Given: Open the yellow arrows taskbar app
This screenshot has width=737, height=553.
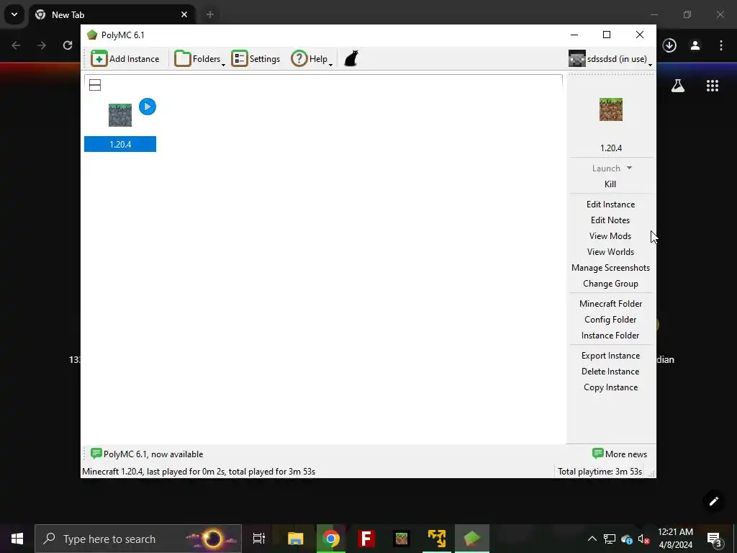Looking at the screenshot, I should [x=437, y=539].
